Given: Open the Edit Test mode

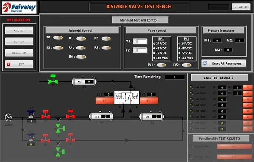Looking at the screenshot, I should click(19, 41).
